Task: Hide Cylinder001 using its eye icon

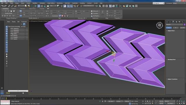Action: pos(10,29)
